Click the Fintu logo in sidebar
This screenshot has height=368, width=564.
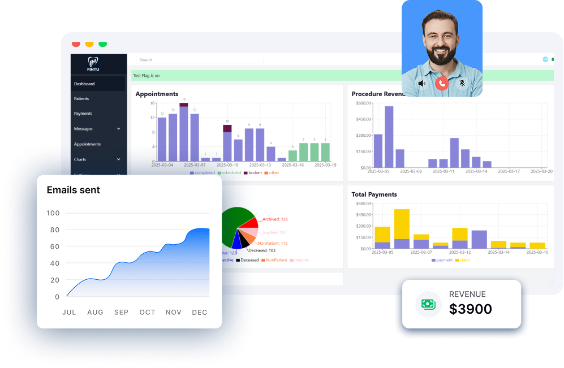93,64
